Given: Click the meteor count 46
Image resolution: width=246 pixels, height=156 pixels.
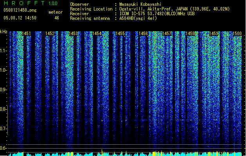Looking at the screenshot, I should 57,18.
